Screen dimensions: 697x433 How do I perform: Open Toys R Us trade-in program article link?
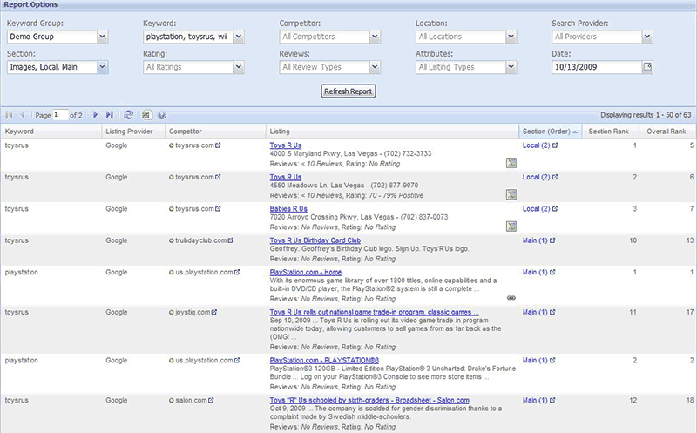pos(375,312)
